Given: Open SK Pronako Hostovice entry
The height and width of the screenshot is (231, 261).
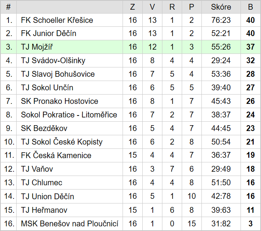Looking at the screenshot, I should [x=60, y=101].
